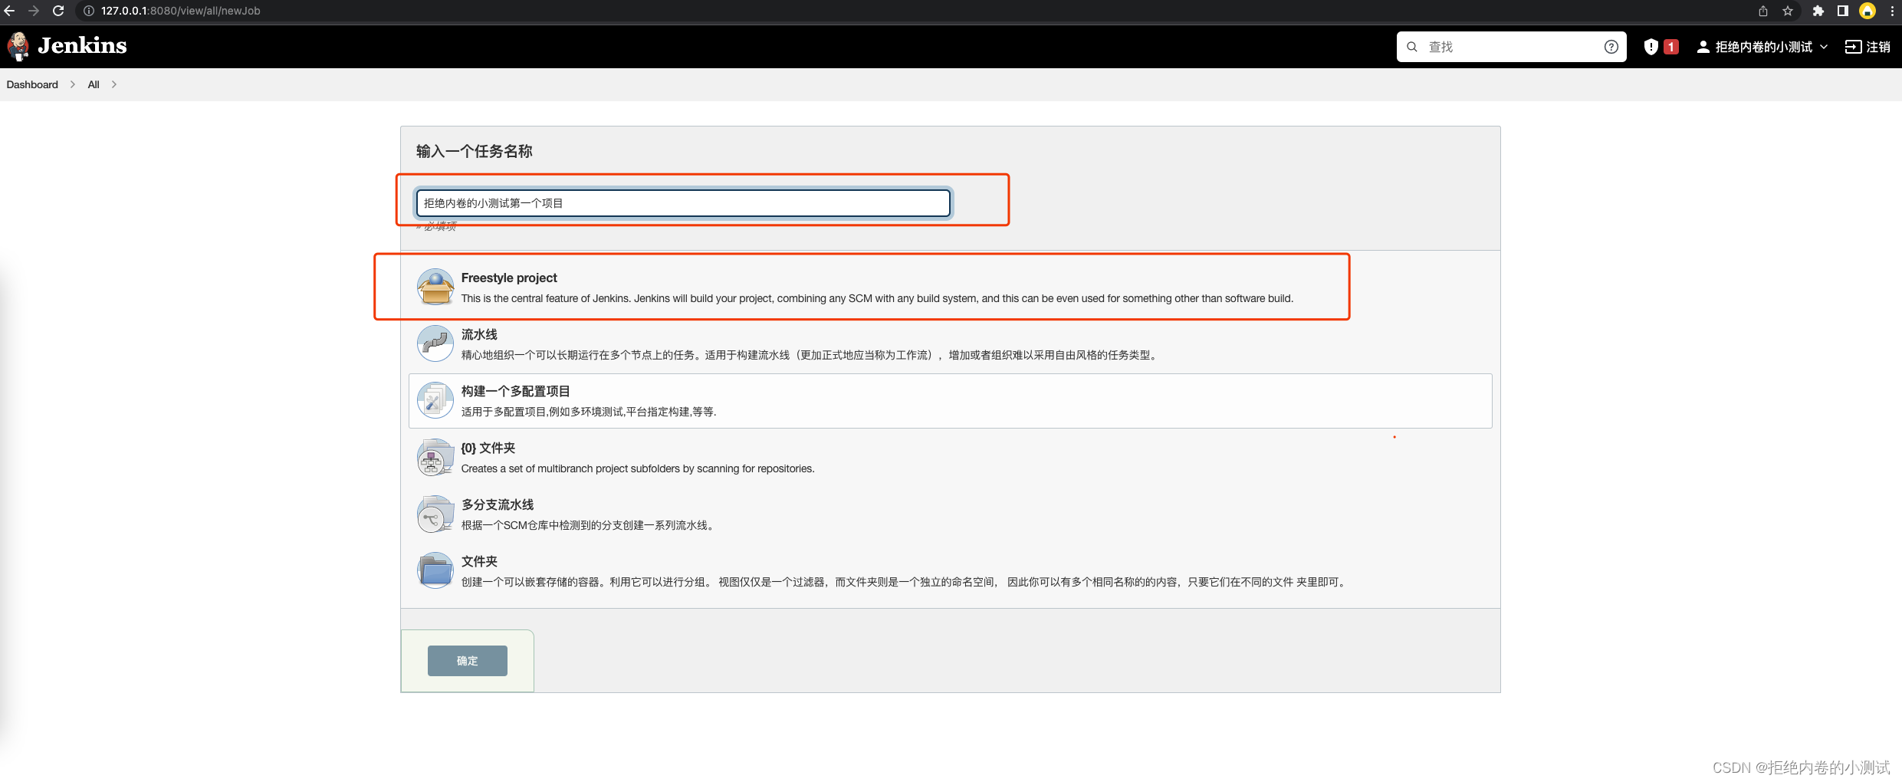The width and height of the screenshot is (1902, 782).
Task: Click the 嵌套存储的容器 description text
Action: coord(905,582)
